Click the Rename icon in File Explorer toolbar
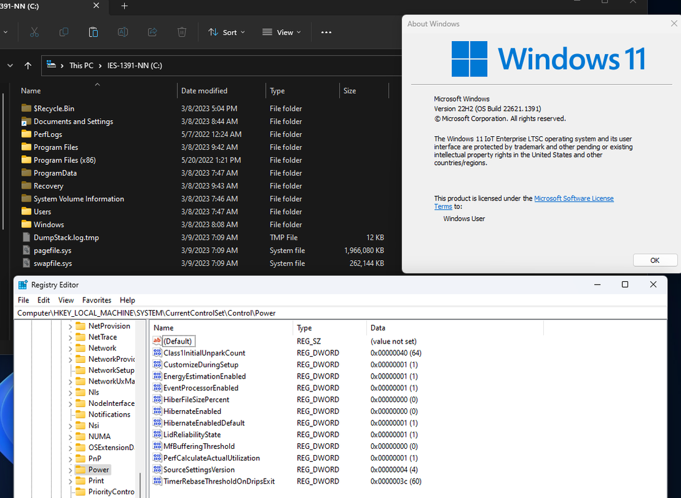Viewport: 681px width, 498px height. (123, 32)
